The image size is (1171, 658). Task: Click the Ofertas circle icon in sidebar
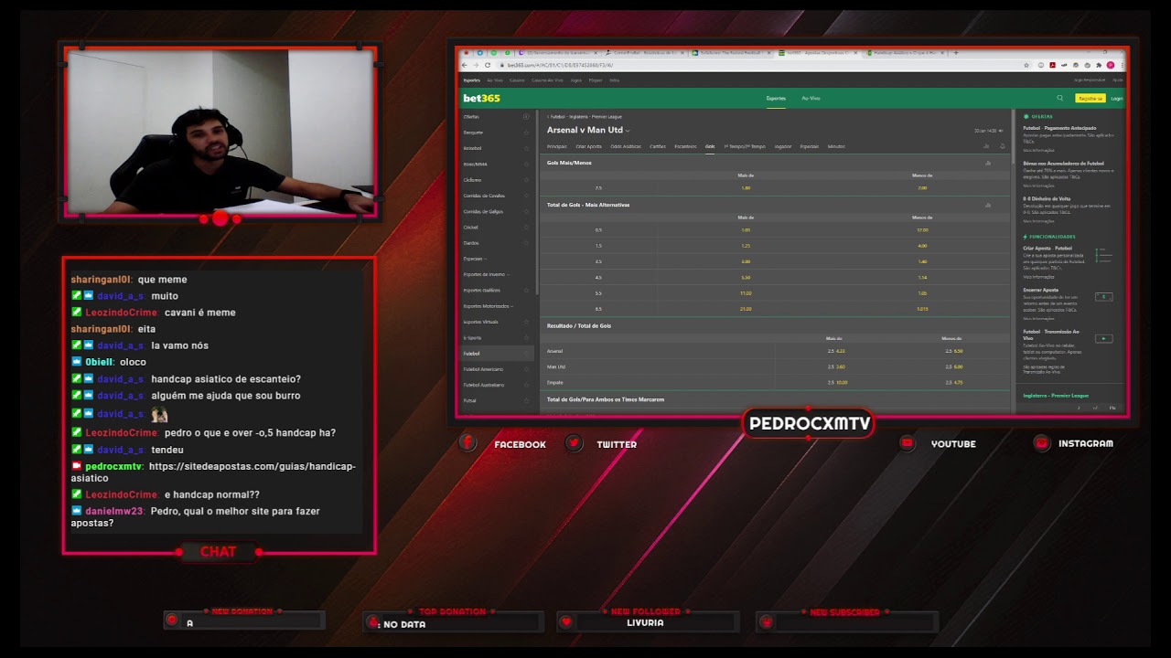coord(526,117)
